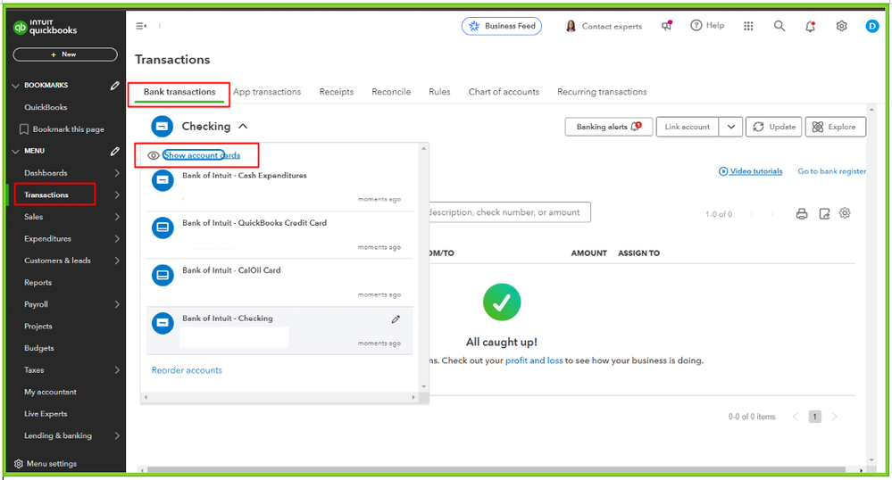Open Live Experts in the sidebar

point(46,414)
